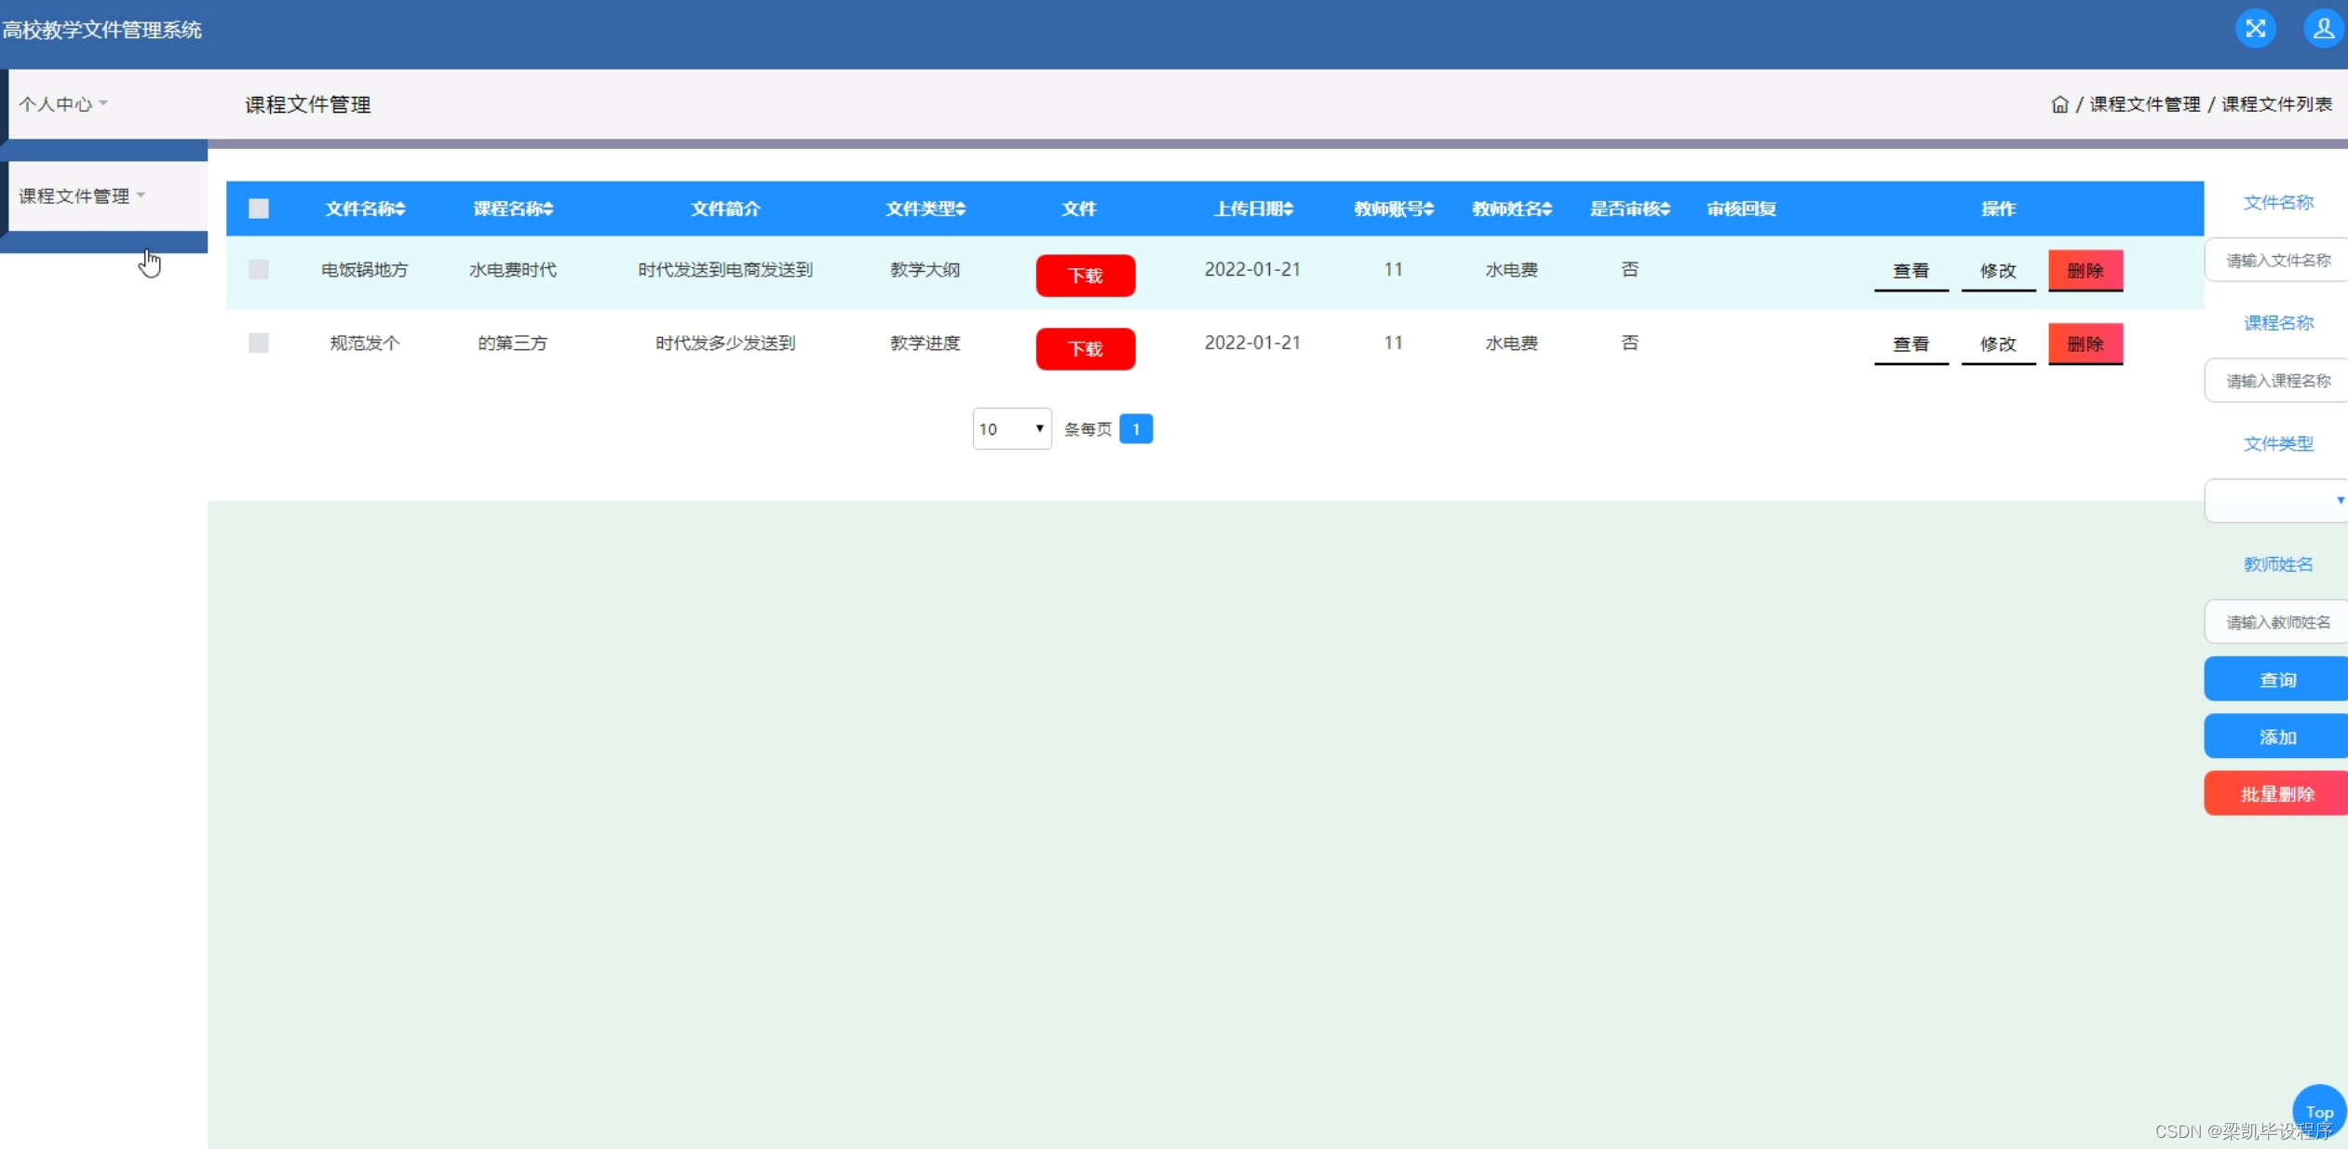Click the Top scroll-up circle button

coord(2318,1110)
